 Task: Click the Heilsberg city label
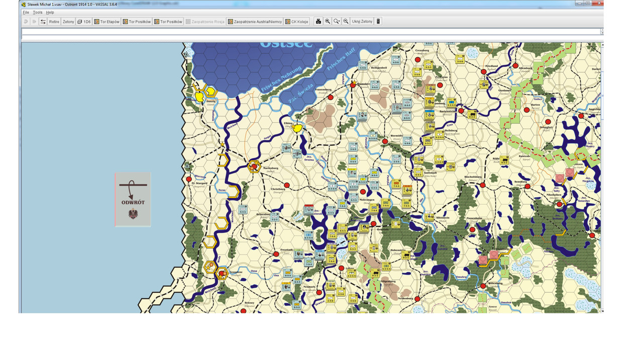(x=451, y=131)
